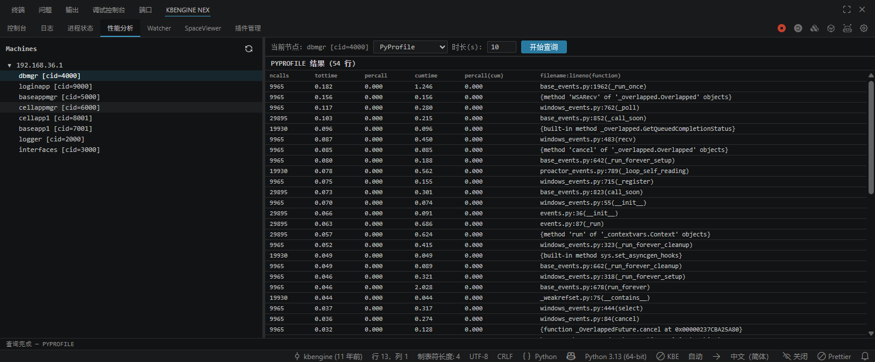Screen dimensions: 875x362
Task: Click the results table vertical scrollbar thumb
Action: pos(871,137)
